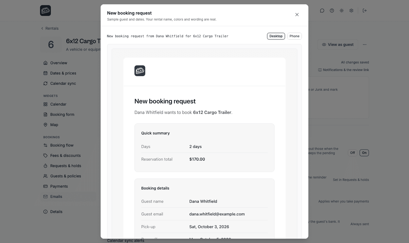
Task: Click the Booking form document icon
Action: click(x=45, y=114)
